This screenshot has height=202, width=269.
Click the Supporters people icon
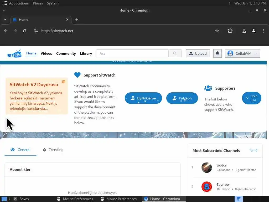click(208, 88)
